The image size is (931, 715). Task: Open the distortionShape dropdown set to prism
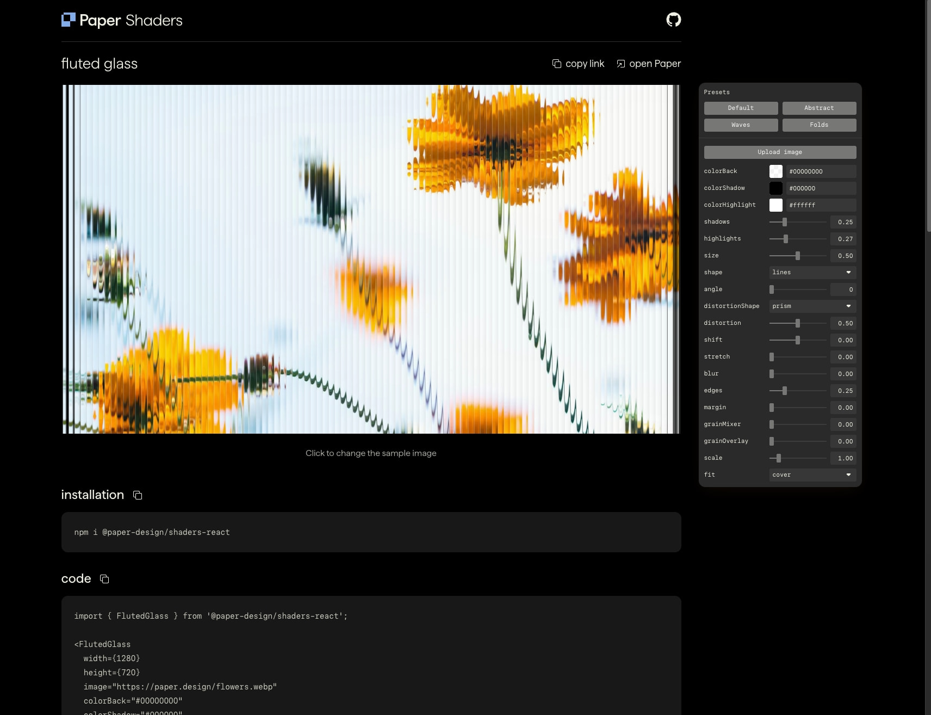tap(812, 306)
